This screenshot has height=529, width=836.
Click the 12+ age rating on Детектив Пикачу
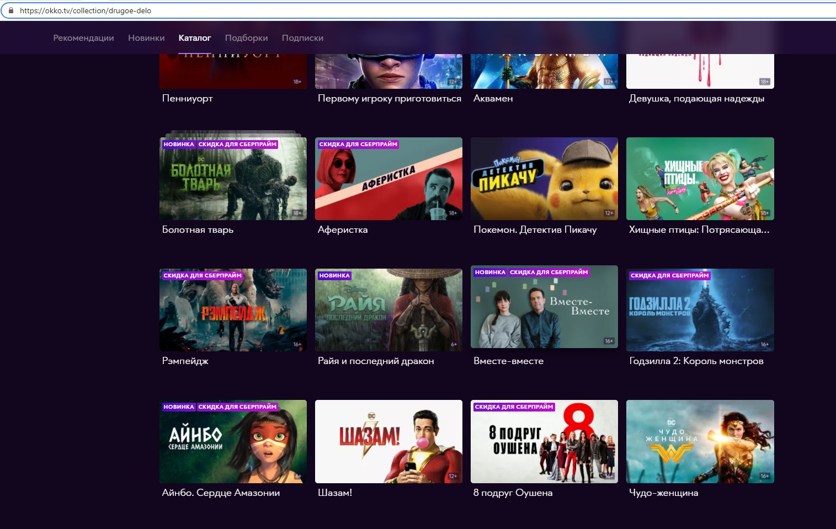(609, 213)
